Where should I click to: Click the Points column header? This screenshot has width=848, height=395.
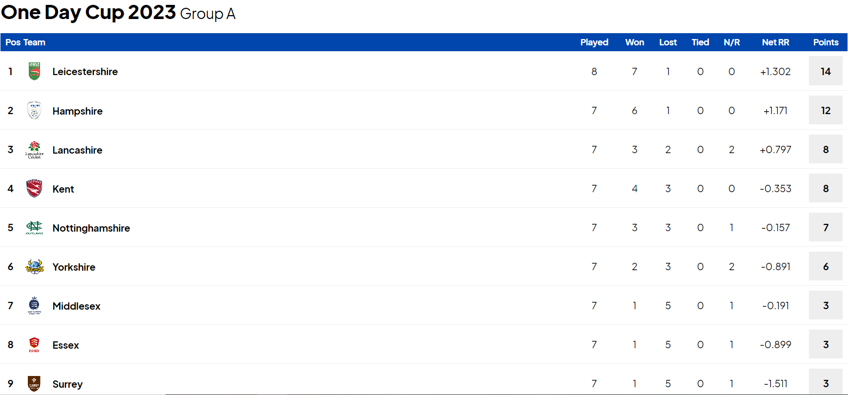click(x=826, y=42)
